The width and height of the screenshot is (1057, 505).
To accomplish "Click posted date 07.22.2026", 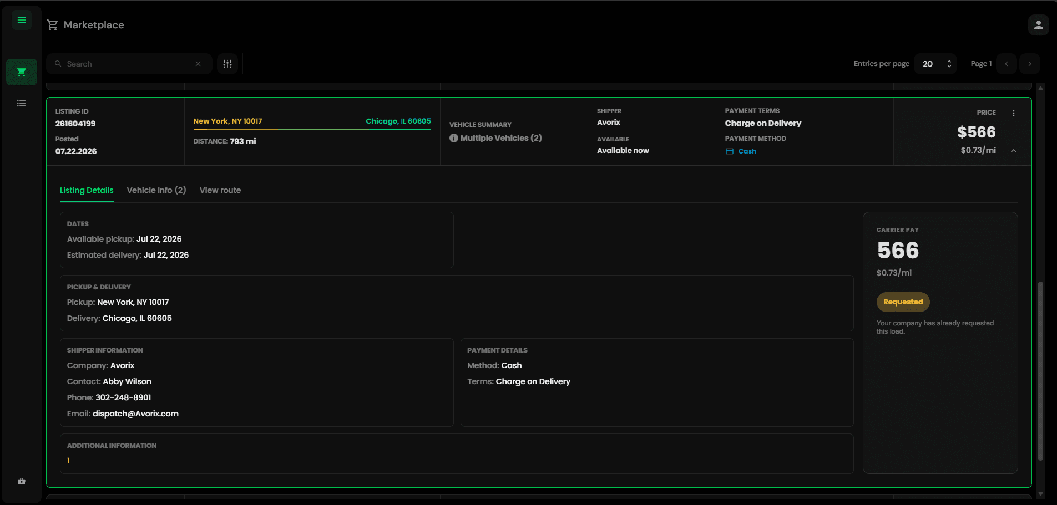I will coord(76,151).
